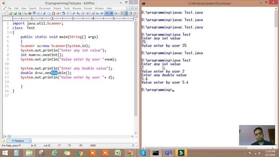Toggle the Directory Window toolbar button
Screen dimensions: 279x157
point(121,14)
